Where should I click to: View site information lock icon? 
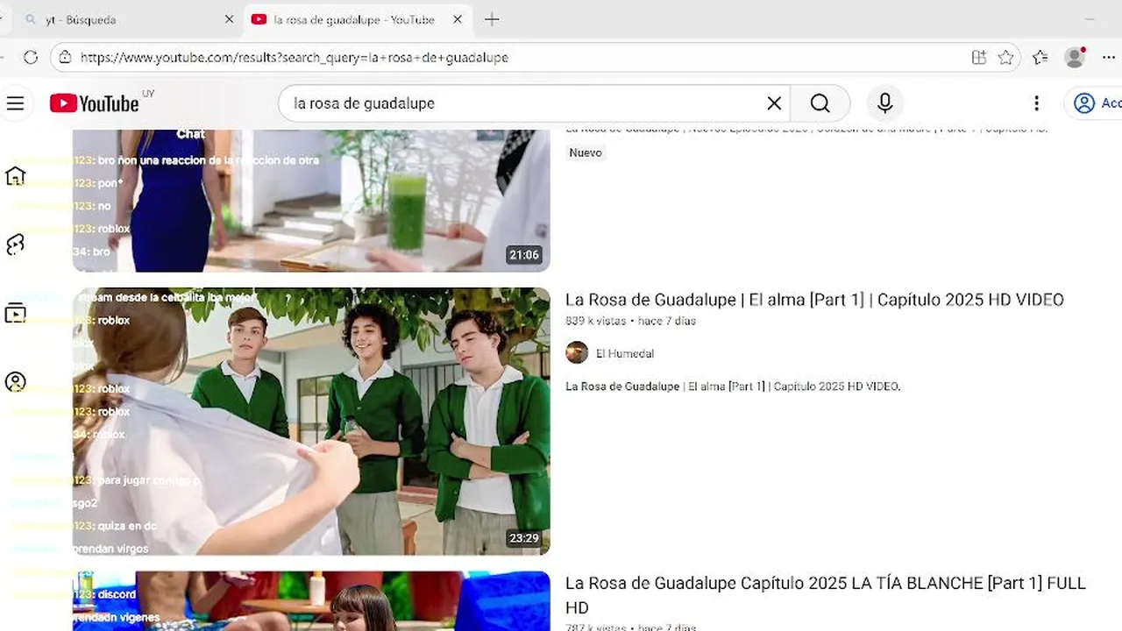click(x=64, y=57)
